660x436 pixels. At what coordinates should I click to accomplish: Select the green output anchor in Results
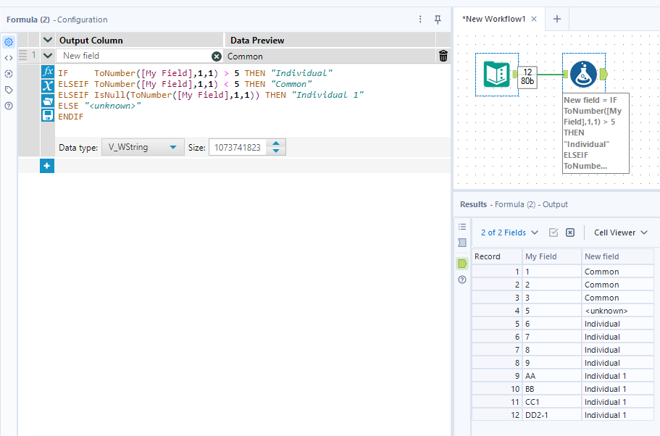coord(462,264)
